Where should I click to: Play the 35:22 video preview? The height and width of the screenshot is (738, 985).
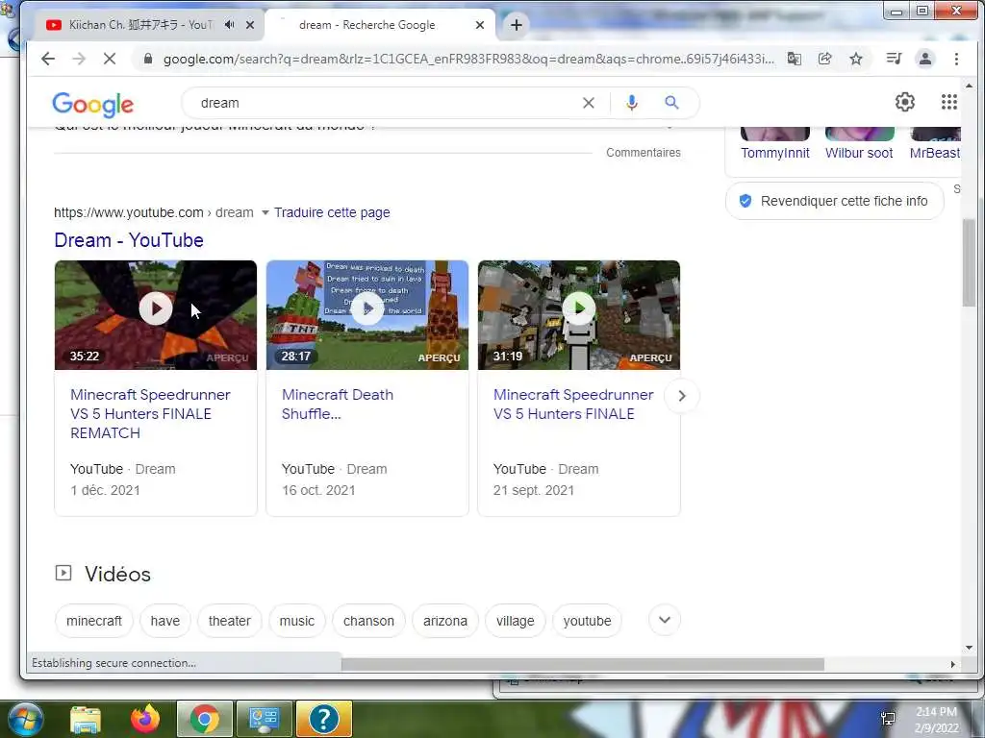click(156, 308)
